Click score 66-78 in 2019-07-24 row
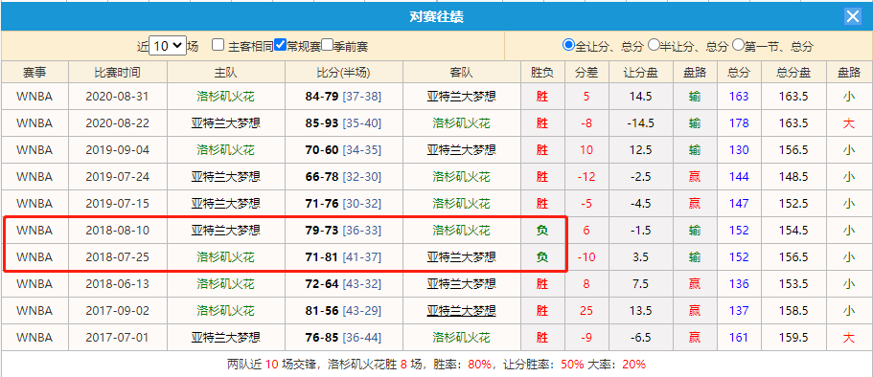873x377 pixels. (322, 177)
